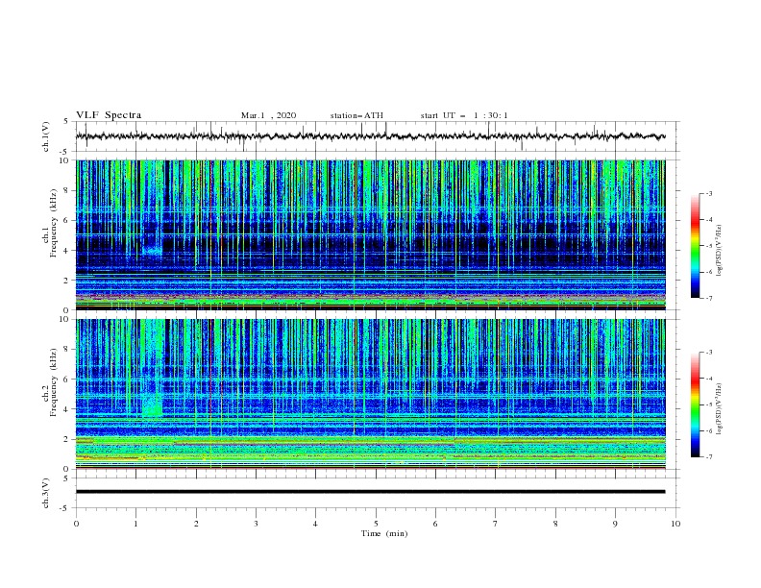761x588 pixels.
Task: Click the ch.1 'Frequency (kHz)' axis label
Action: [x=53, y=224]
